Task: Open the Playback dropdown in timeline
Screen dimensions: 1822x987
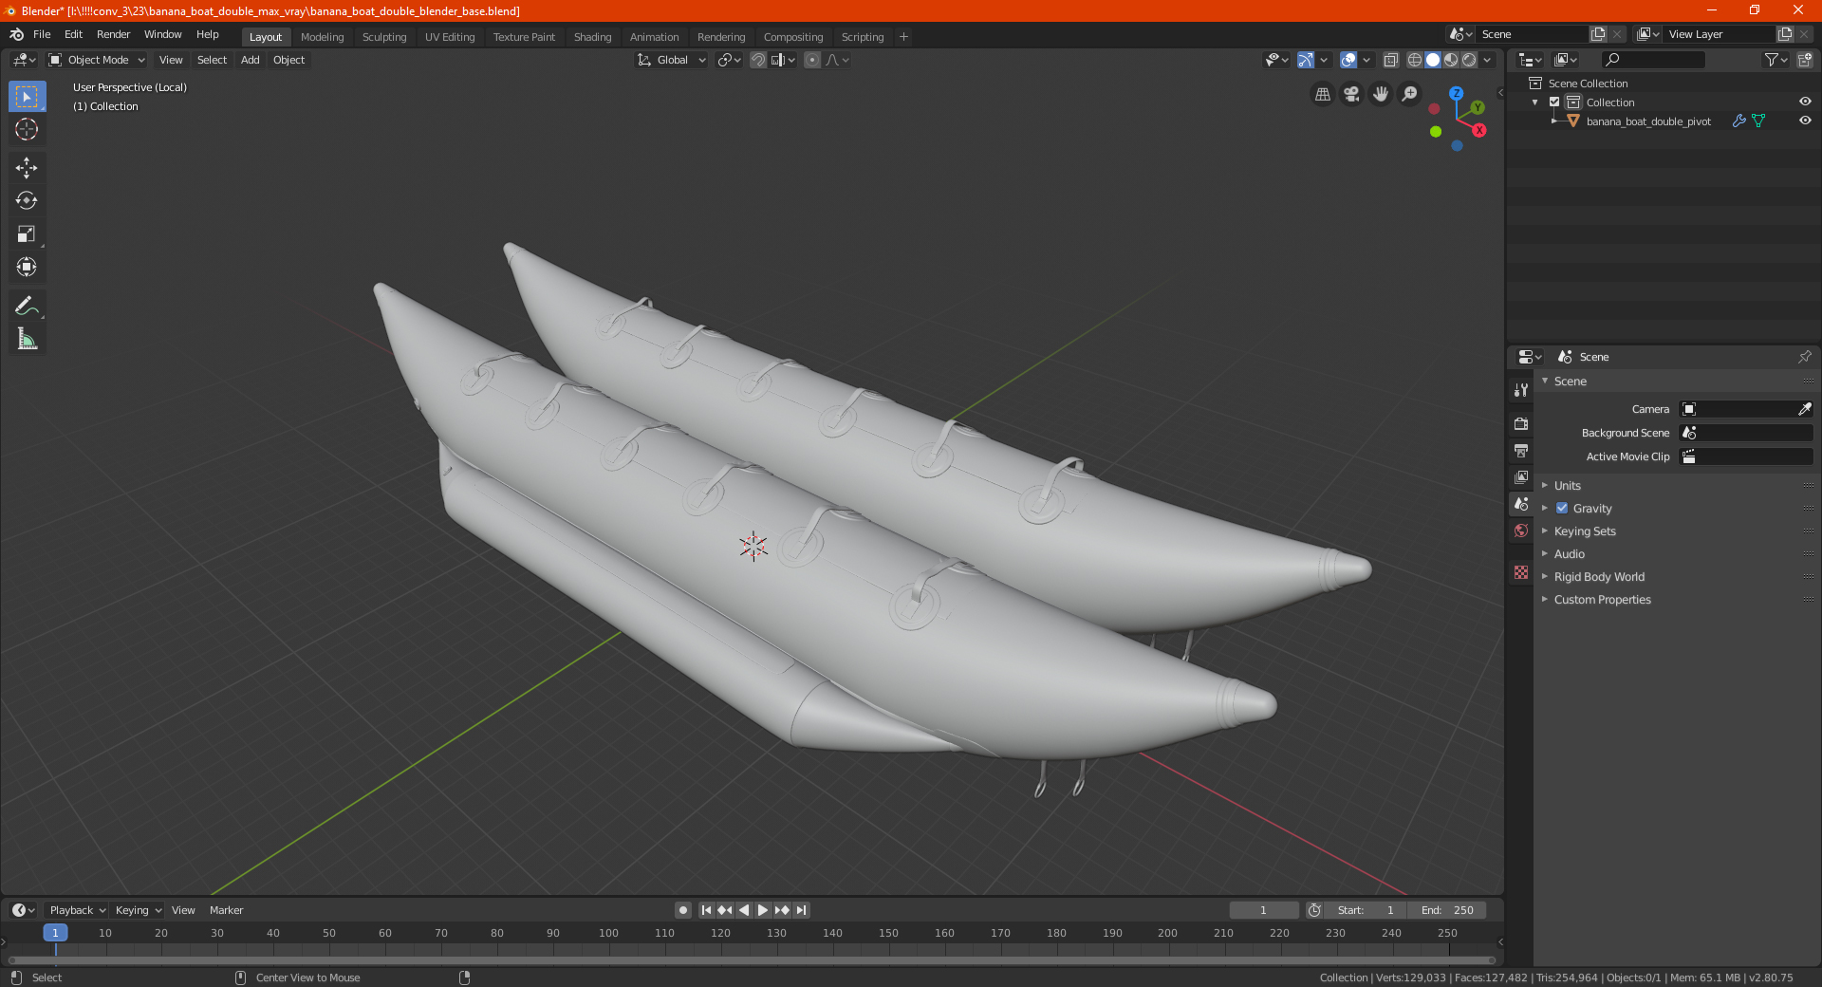Action: pyautogui.click(x=77, y=910)
